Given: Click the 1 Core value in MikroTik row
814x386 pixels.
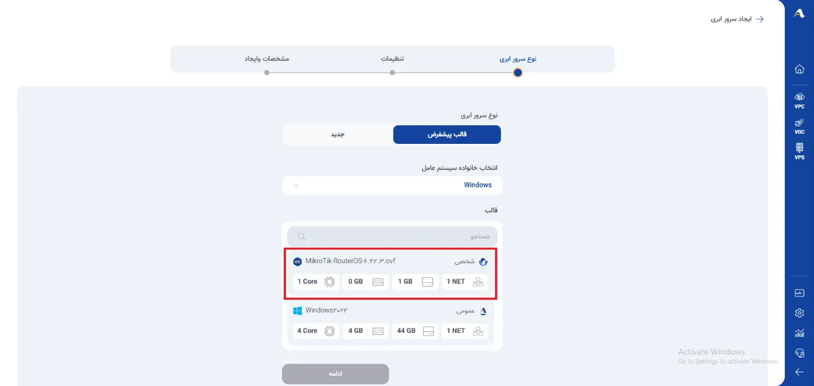Looking at the screenshot, I should pos(307,282).
